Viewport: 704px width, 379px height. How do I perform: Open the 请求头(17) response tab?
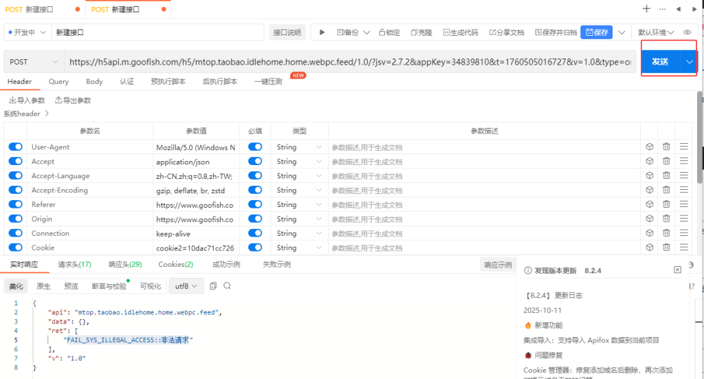(74, 265)
